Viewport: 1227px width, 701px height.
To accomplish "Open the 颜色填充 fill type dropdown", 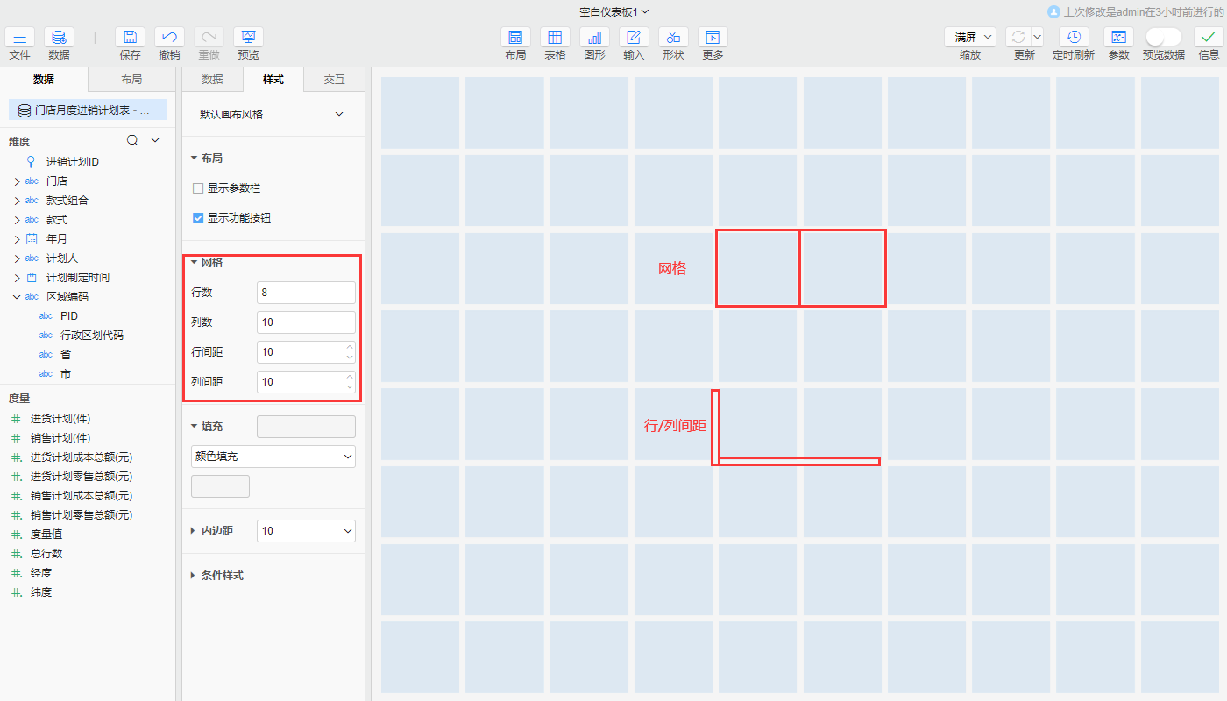I will click(273, 457).
